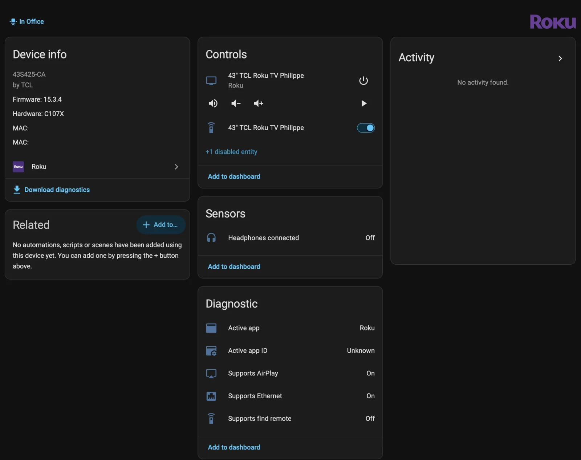Click the Roku logo in top corner
Screen dimensions: 581x460
coord(553,22)
